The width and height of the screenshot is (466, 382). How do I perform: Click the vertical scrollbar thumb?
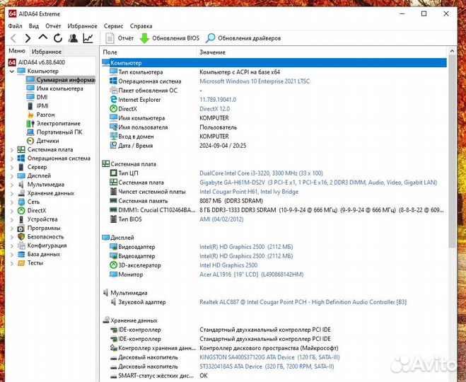pyautogui.click(x=452, y=151)
